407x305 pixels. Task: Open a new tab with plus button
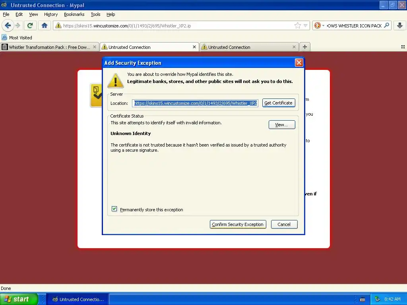click(305, 47)
